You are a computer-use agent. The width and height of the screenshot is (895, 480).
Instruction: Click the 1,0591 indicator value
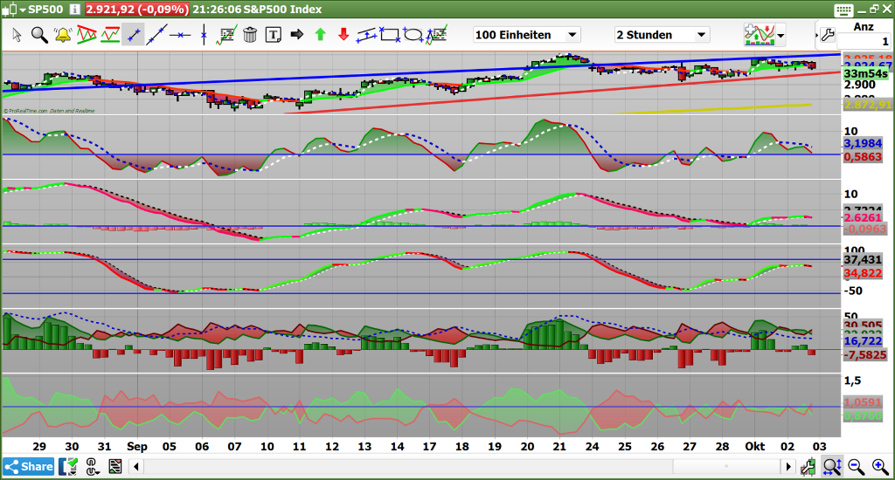pos(863,402)
